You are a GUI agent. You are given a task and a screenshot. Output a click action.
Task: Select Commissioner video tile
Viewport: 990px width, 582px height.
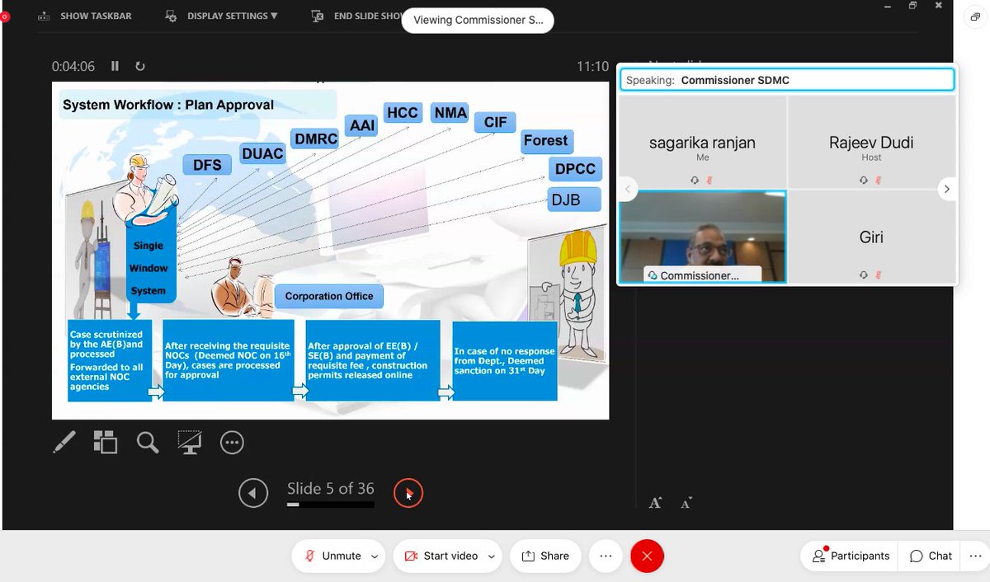point(703,237)
